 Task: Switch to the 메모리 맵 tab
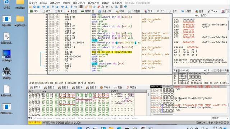88,11
